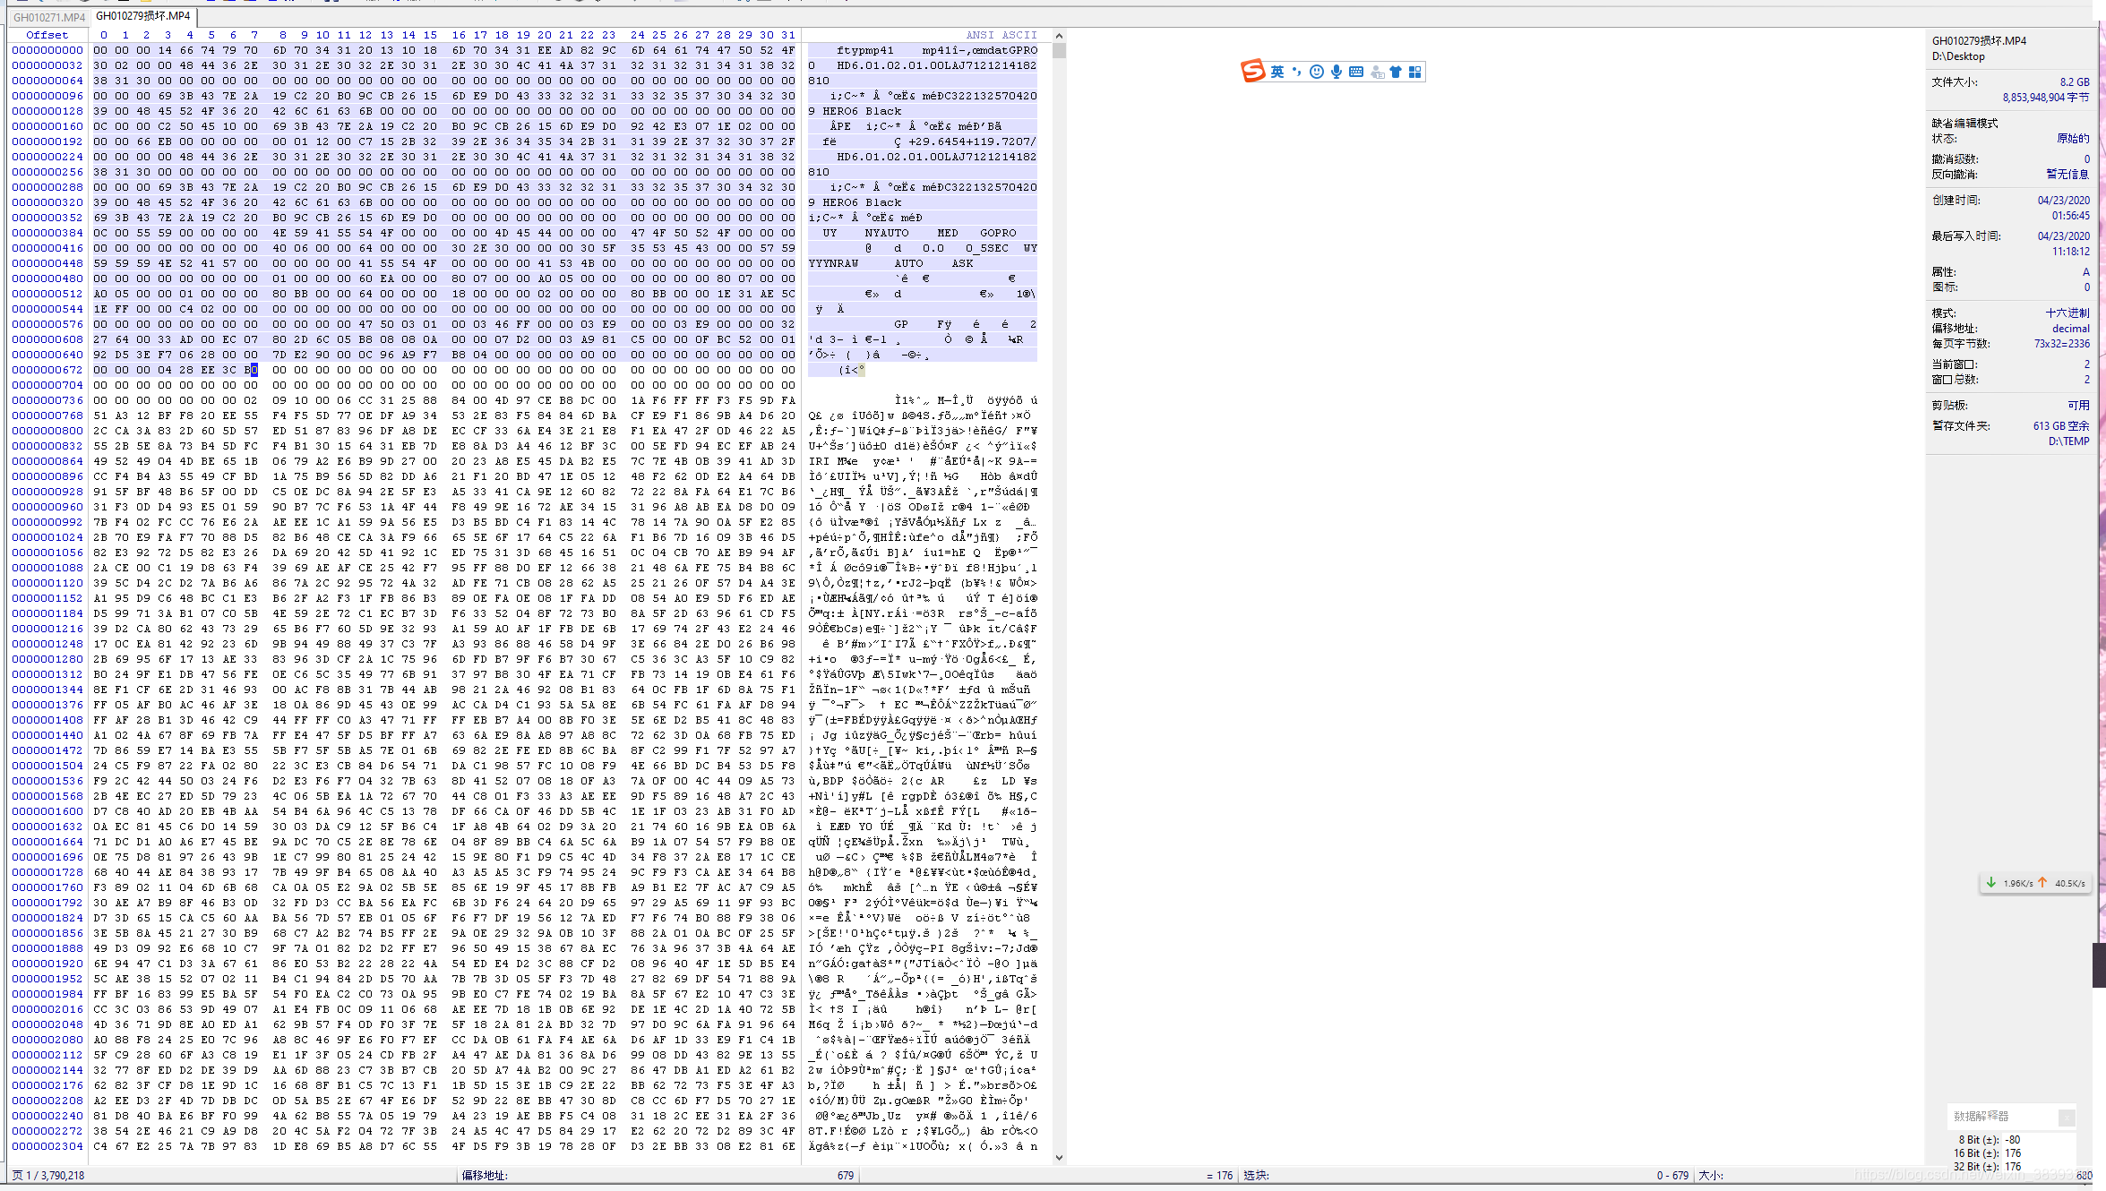The width and height of the screenshot is (2106, 1191).
Task: Click the Offset column header
Action: pos(47,35)
